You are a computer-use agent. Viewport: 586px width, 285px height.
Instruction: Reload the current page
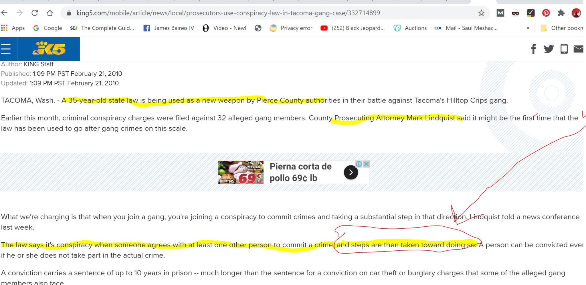[x=35, y=13]
